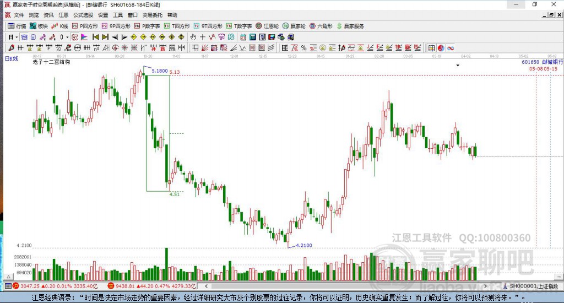Click the first yellow diamond arrow icon
This screenshot has height=303, width=564.
[x=133, y=37]
